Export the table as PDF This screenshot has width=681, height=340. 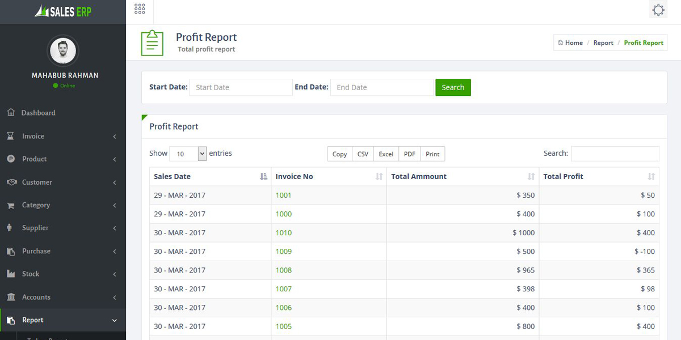tap(410, 154)
